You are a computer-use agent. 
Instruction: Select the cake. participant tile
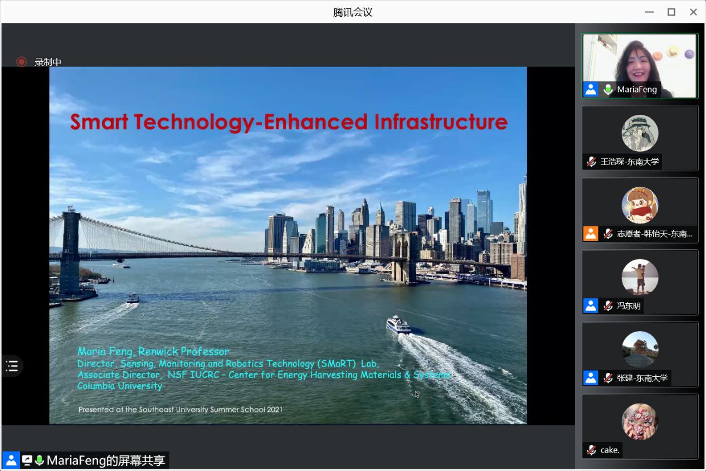pyautogui.click(x=640, y=426)
